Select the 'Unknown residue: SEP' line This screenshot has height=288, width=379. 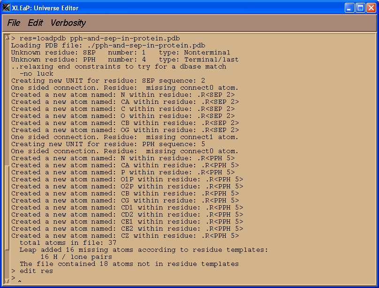(x=121, y=53)
